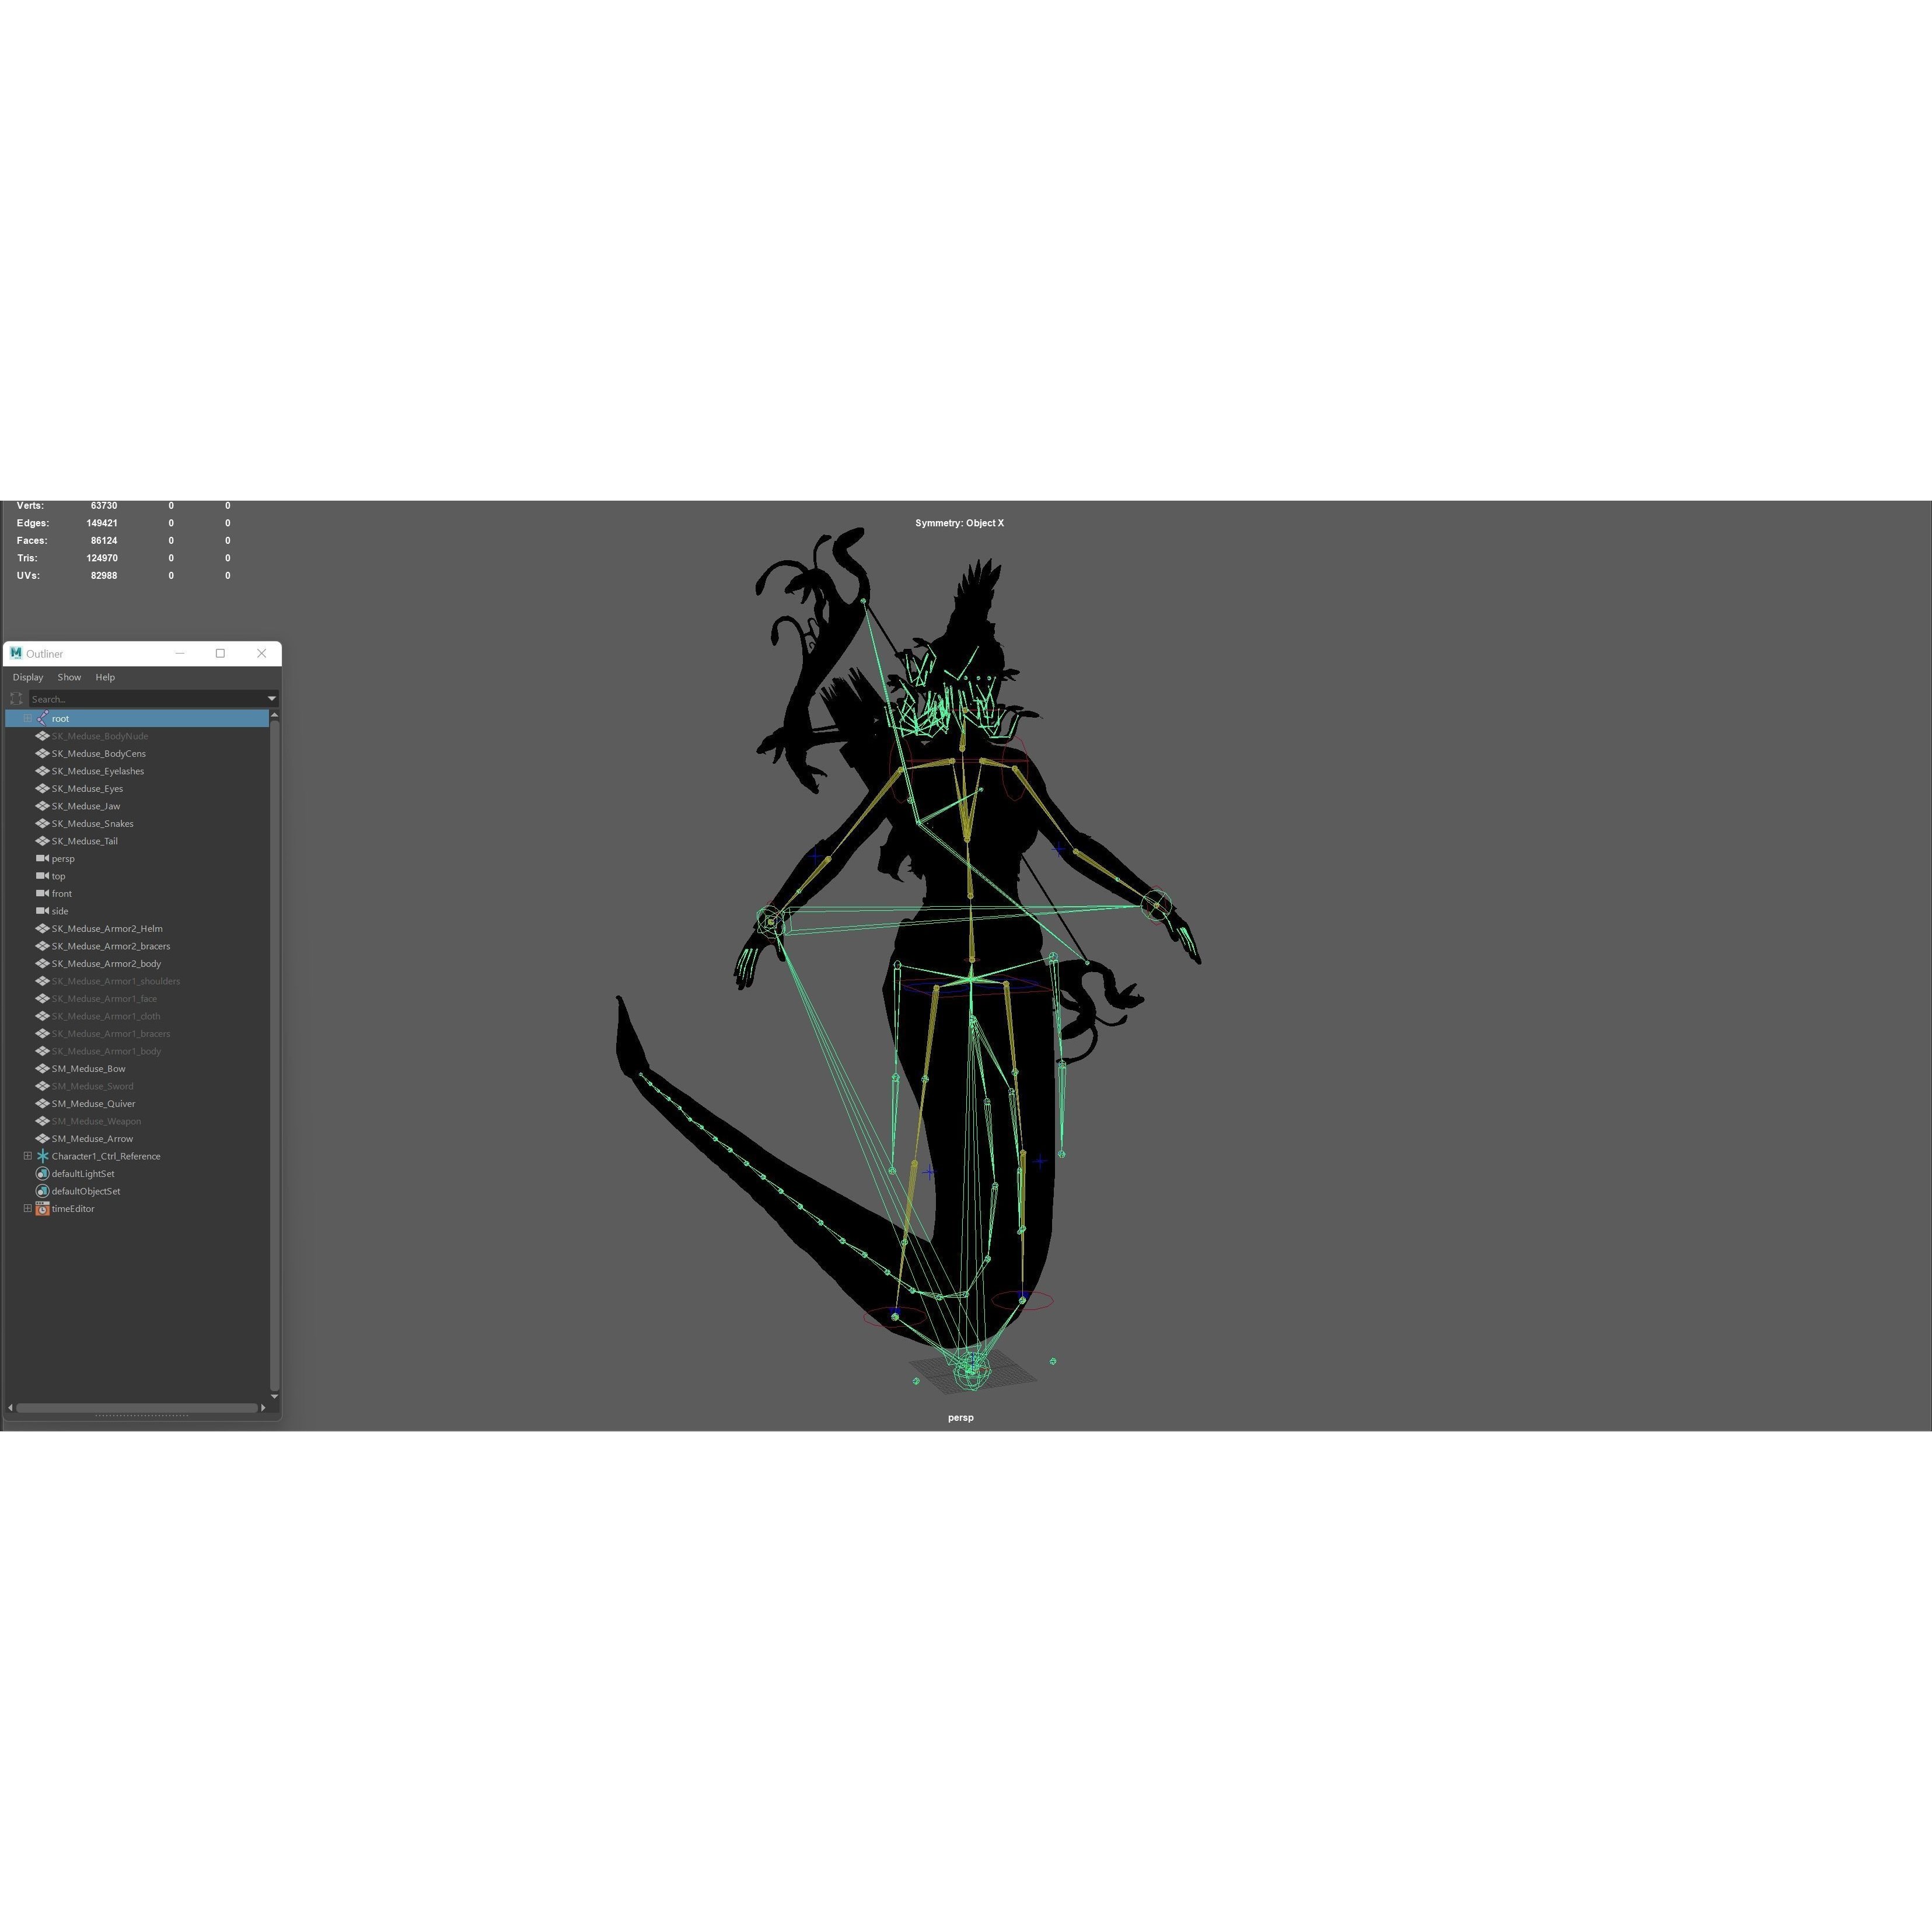1932x1932 pixels.
Task: Open the search filter dropdown arrow
Action: coord(272,699)
